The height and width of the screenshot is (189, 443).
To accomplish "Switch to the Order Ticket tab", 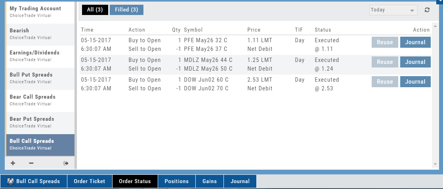I will 90,182.
